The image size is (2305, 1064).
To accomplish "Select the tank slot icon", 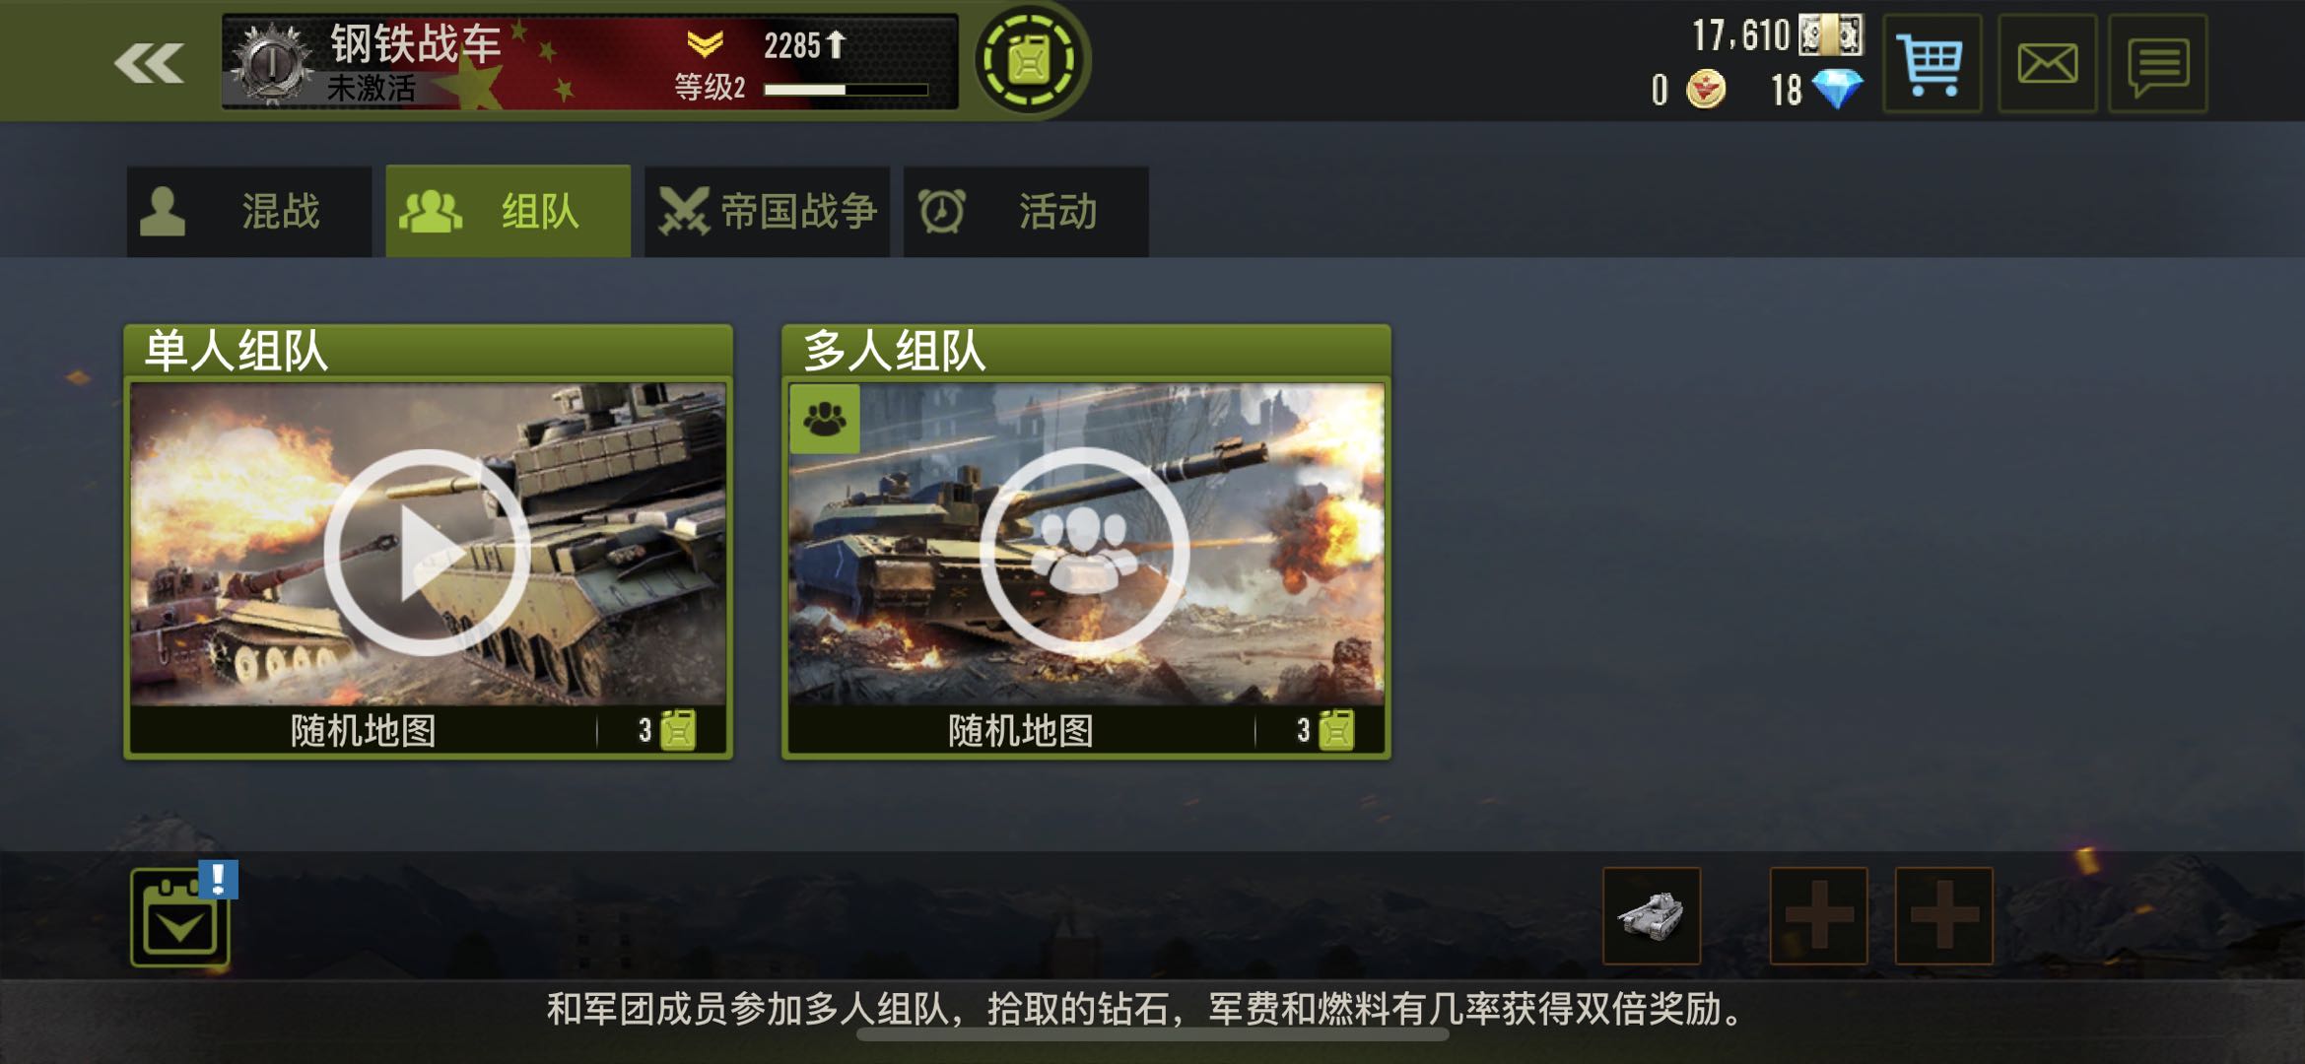I will (x=1652, y=915).
